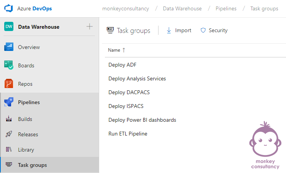Viewport: 286px width, 173px height.
Task: Click the Releases rocket icon
Action: [x=9, y=134]
